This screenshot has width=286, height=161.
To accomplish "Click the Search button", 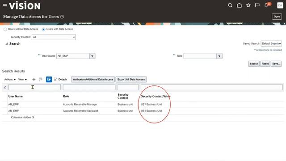I will (254, 64).
